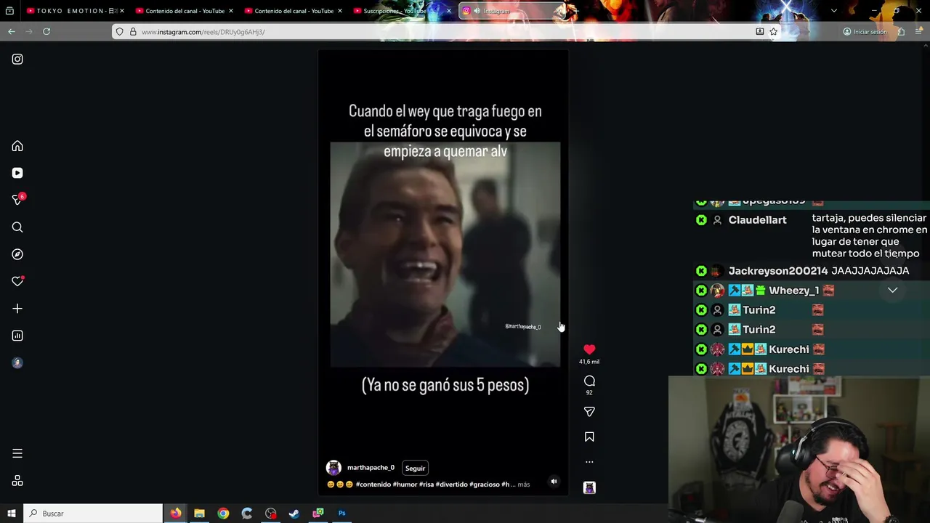Create a new post with plus icon
930x523 pixels.
pos(17,309)
